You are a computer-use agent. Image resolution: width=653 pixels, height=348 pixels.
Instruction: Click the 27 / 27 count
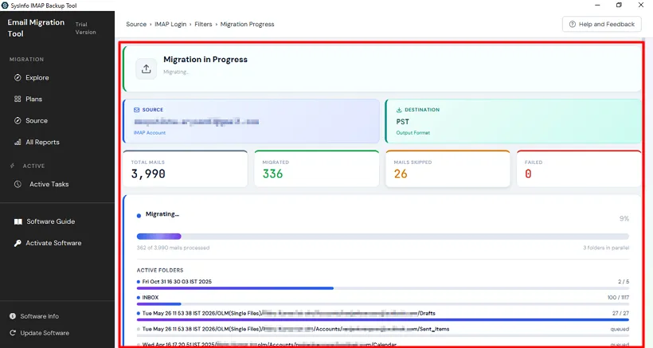tap(620, 314)
